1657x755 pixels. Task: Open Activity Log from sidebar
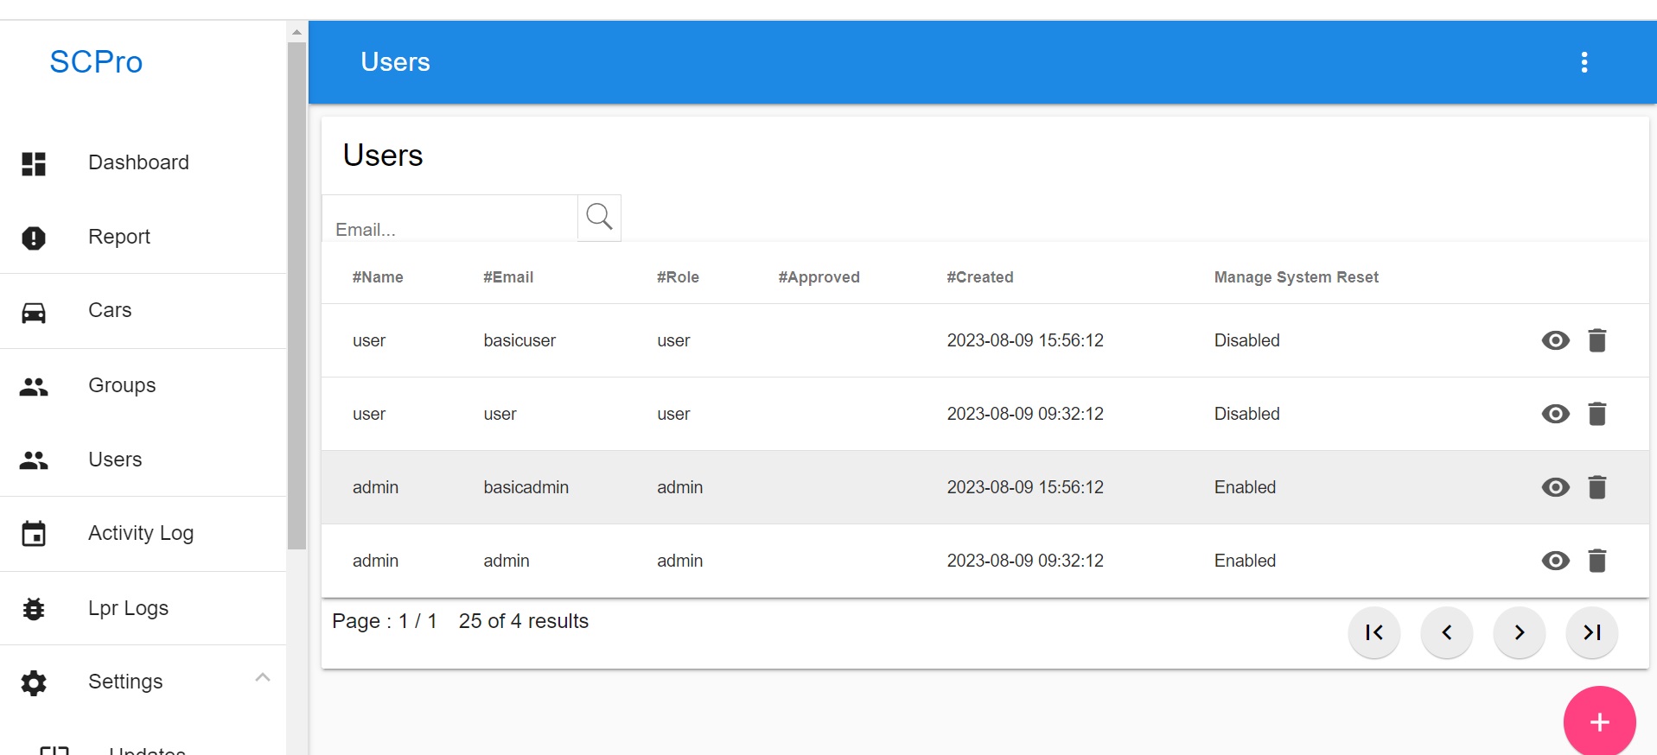[x=143, y=534]
